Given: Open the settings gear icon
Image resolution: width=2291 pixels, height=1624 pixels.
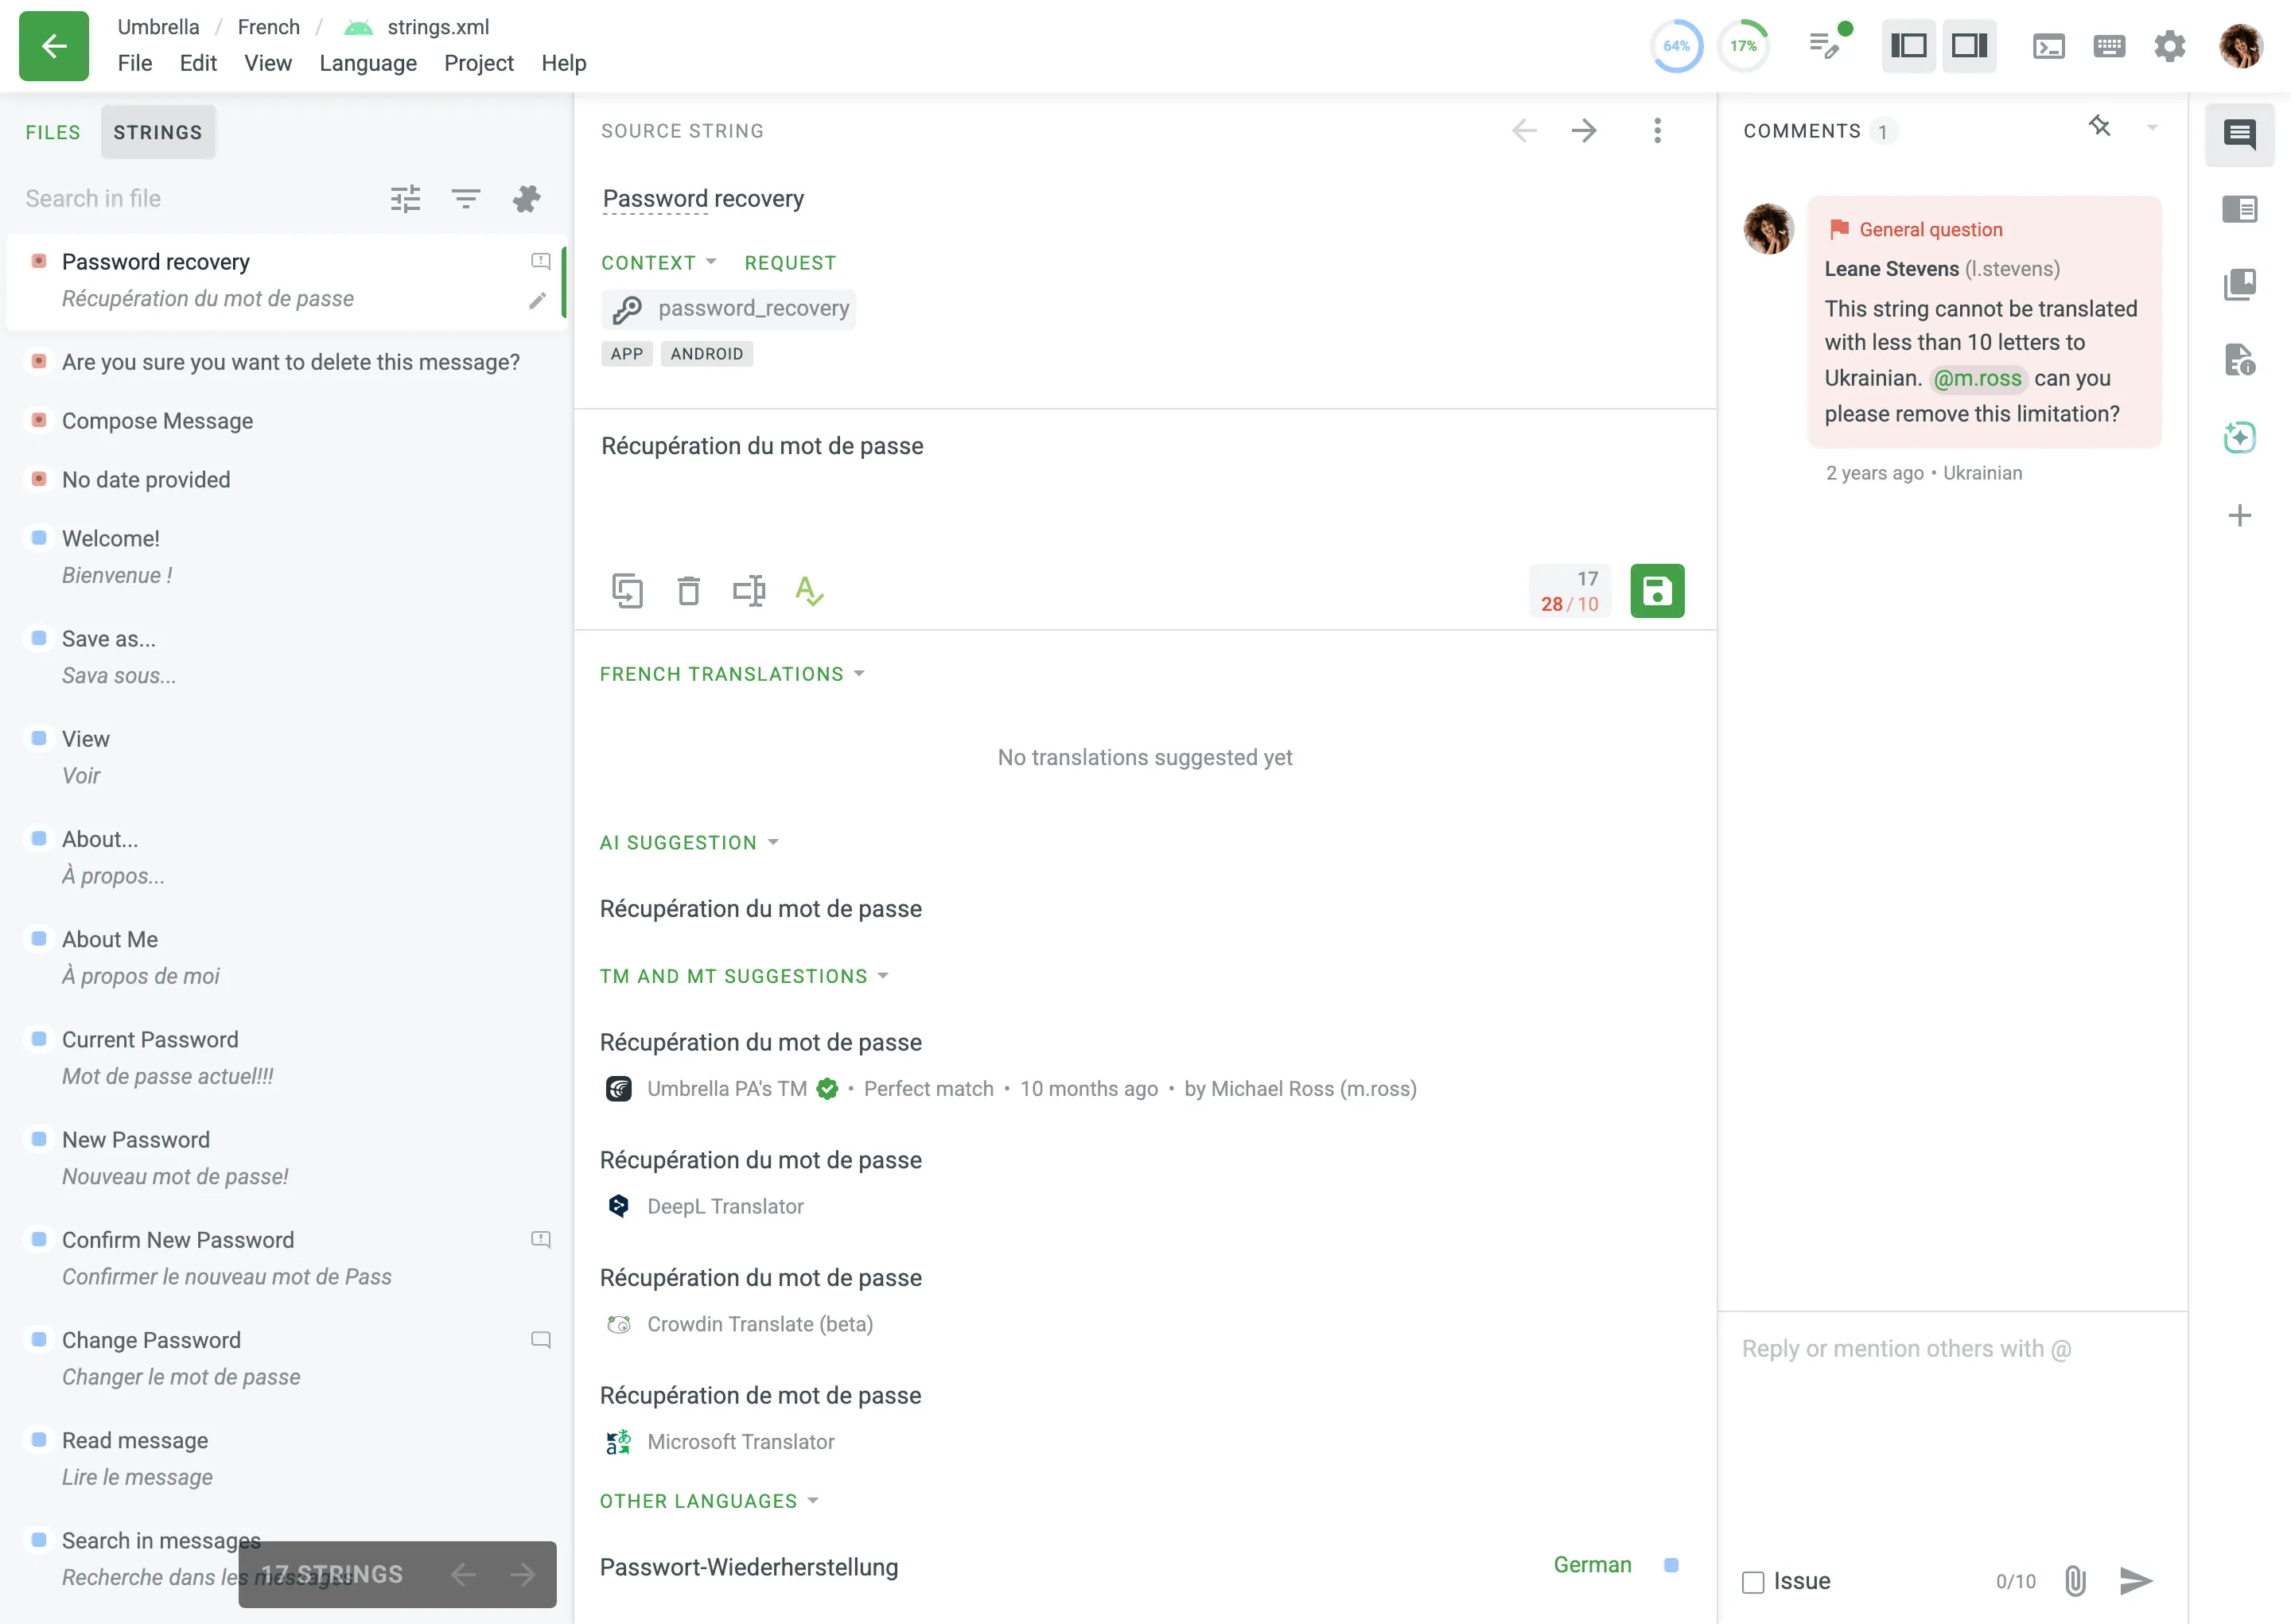Looking at the screenshot, I should 2168,46.
